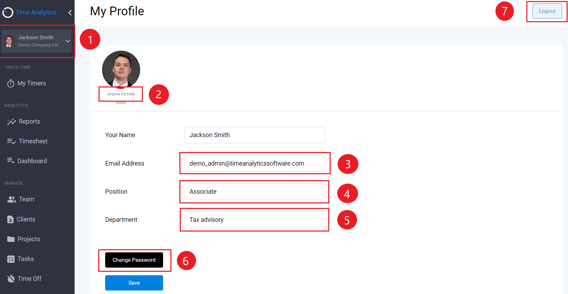This screenshot has width=568, height=294.
Task: Click the Time Analytics logo icon
Action: click(8, 12)
